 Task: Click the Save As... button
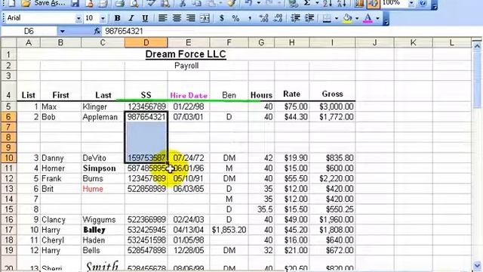click(50, 3)
